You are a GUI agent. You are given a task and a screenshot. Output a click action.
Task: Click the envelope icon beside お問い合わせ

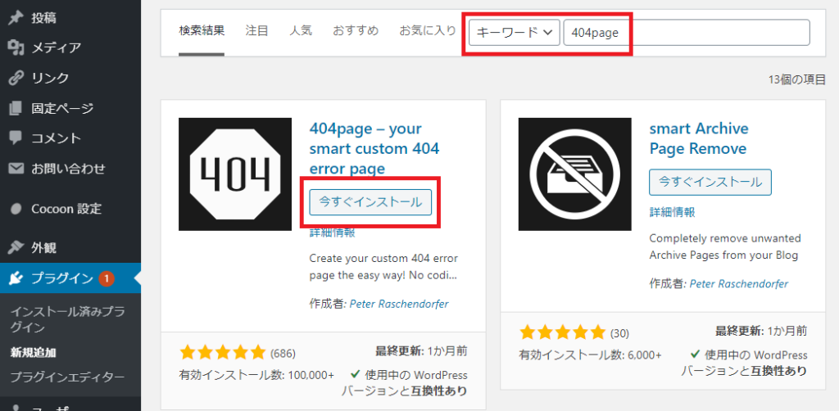16,169
